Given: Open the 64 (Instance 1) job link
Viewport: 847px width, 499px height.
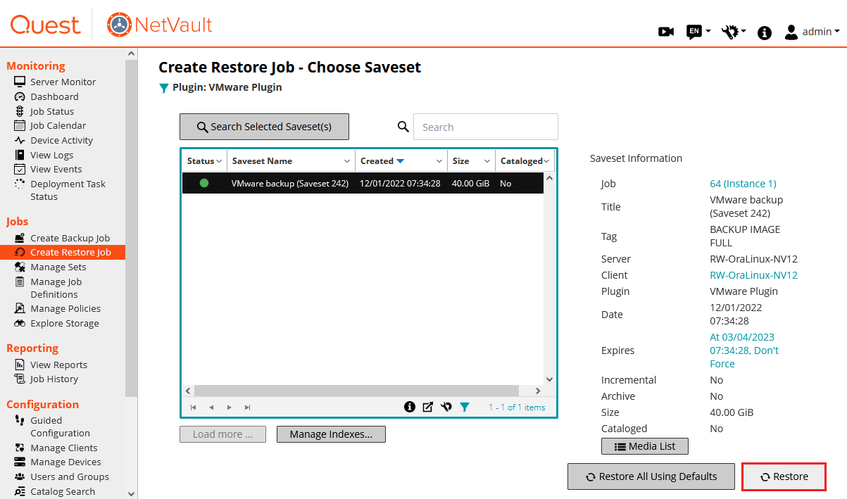Looking at the screenshot, I should click(x=743, y=184).
